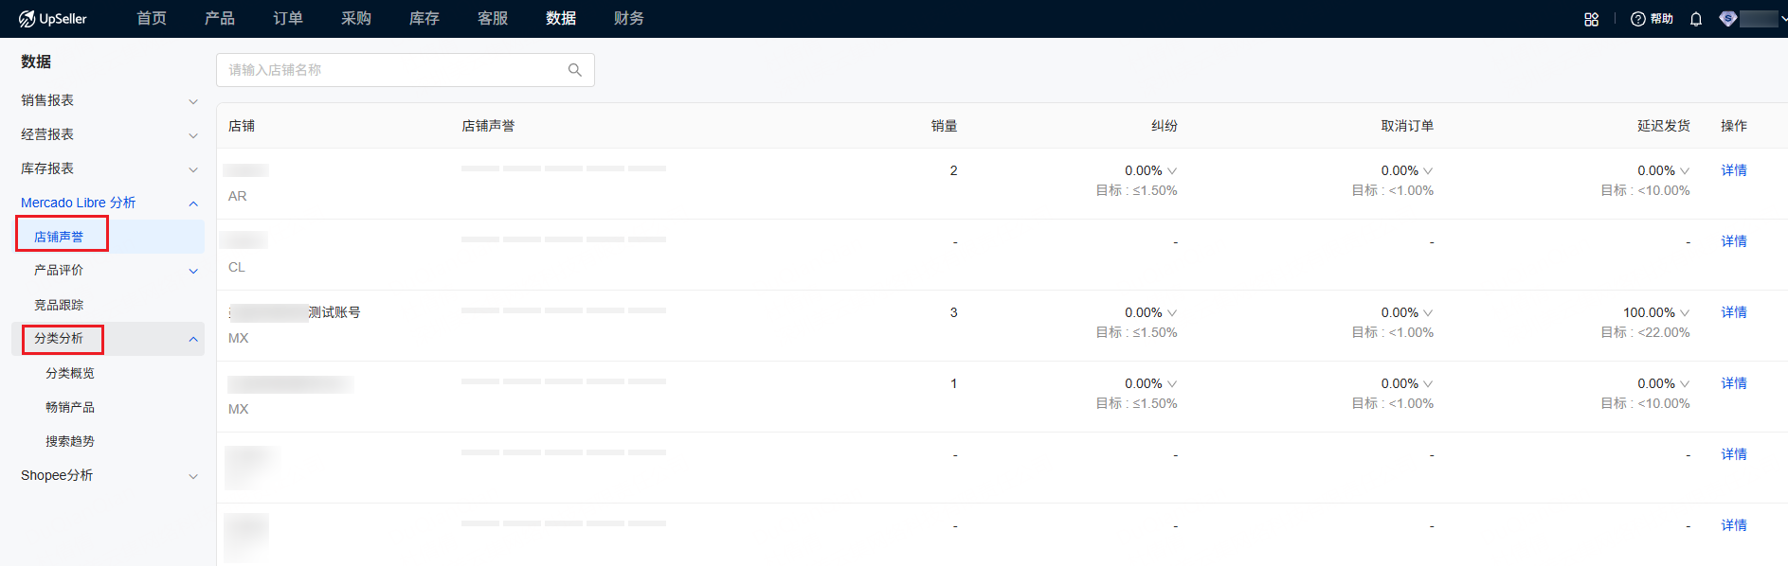Select 畅销产品 in the sidebar

point(70,407)
